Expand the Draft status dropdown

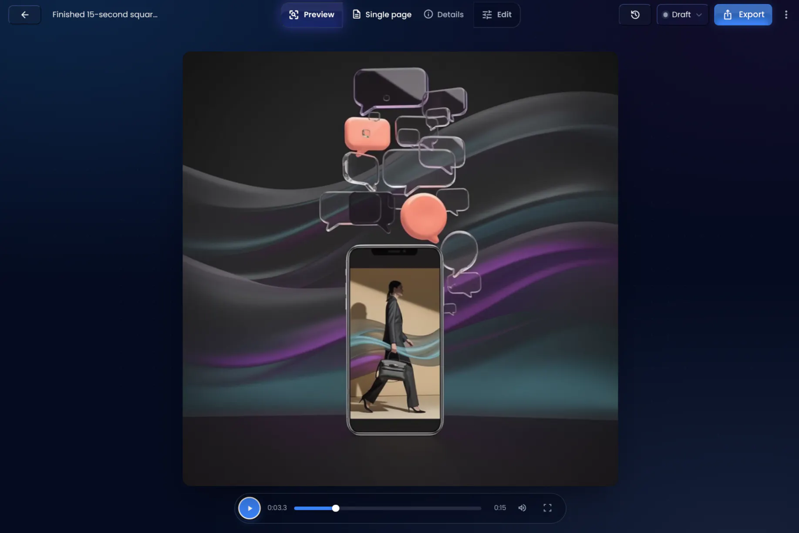[x=682, y=15]
